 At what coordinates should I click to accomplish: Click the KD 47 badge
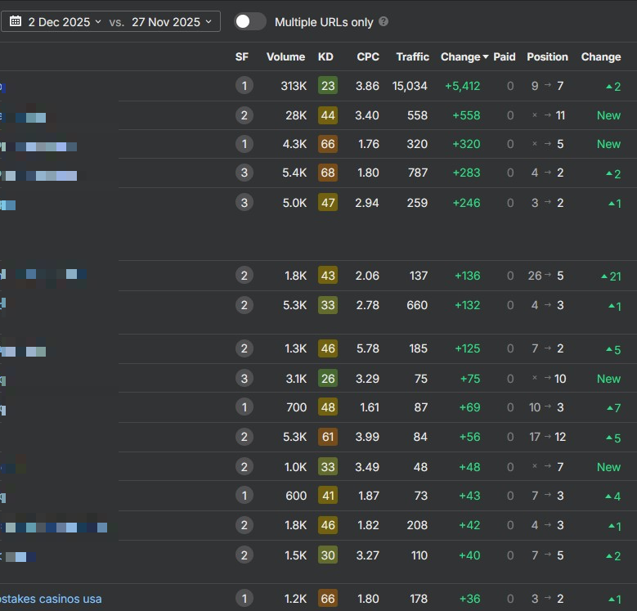coord(328,203)
